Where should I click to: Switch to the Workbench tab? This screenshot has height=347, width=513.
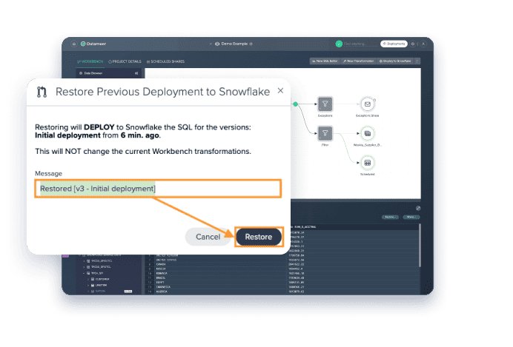pyautogui.click(x=90, y=61)
